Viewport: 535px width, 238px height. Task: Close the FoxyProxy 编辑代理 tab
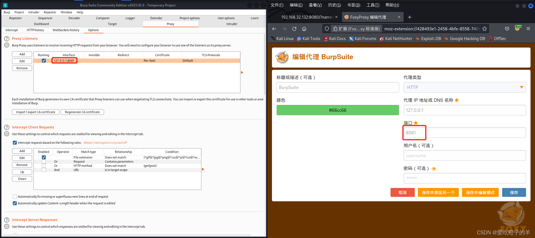399,17
